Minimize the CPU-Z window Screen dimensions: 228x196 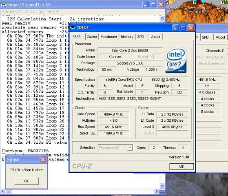tap(176, 28)
